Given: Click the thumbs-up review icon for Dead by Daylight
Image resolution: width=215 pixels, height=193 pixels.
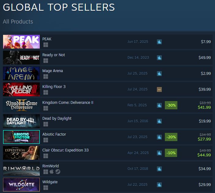Looking at the screenshot, I should (x=159, y=121).
